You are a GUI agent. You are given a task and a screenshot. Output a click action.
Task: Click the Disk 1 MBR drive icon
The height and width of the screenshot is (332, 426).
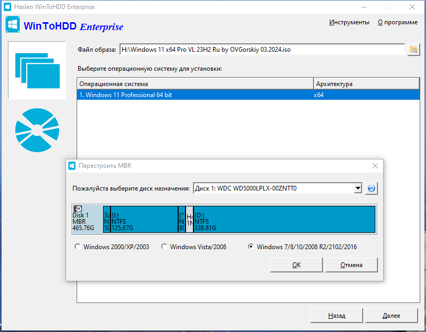pos(78,209)
